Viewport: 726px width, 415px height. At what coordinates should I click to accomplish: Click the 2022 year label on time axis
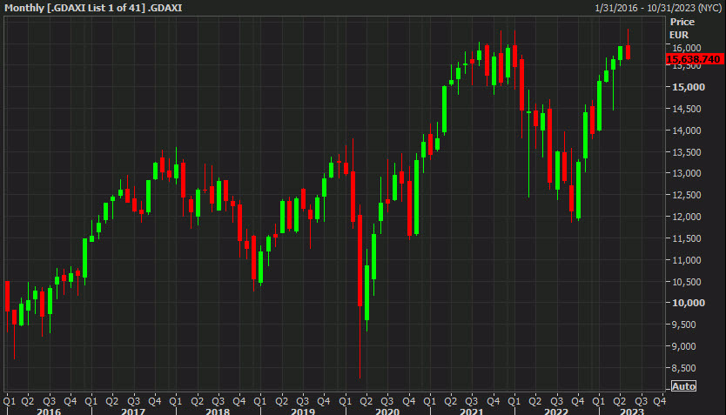coord(556,412)
